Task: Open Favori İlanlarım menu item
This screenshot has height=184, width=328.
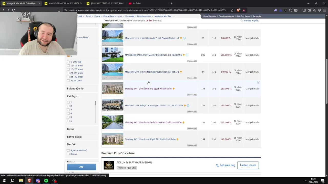Action: [x=210, y=16]
